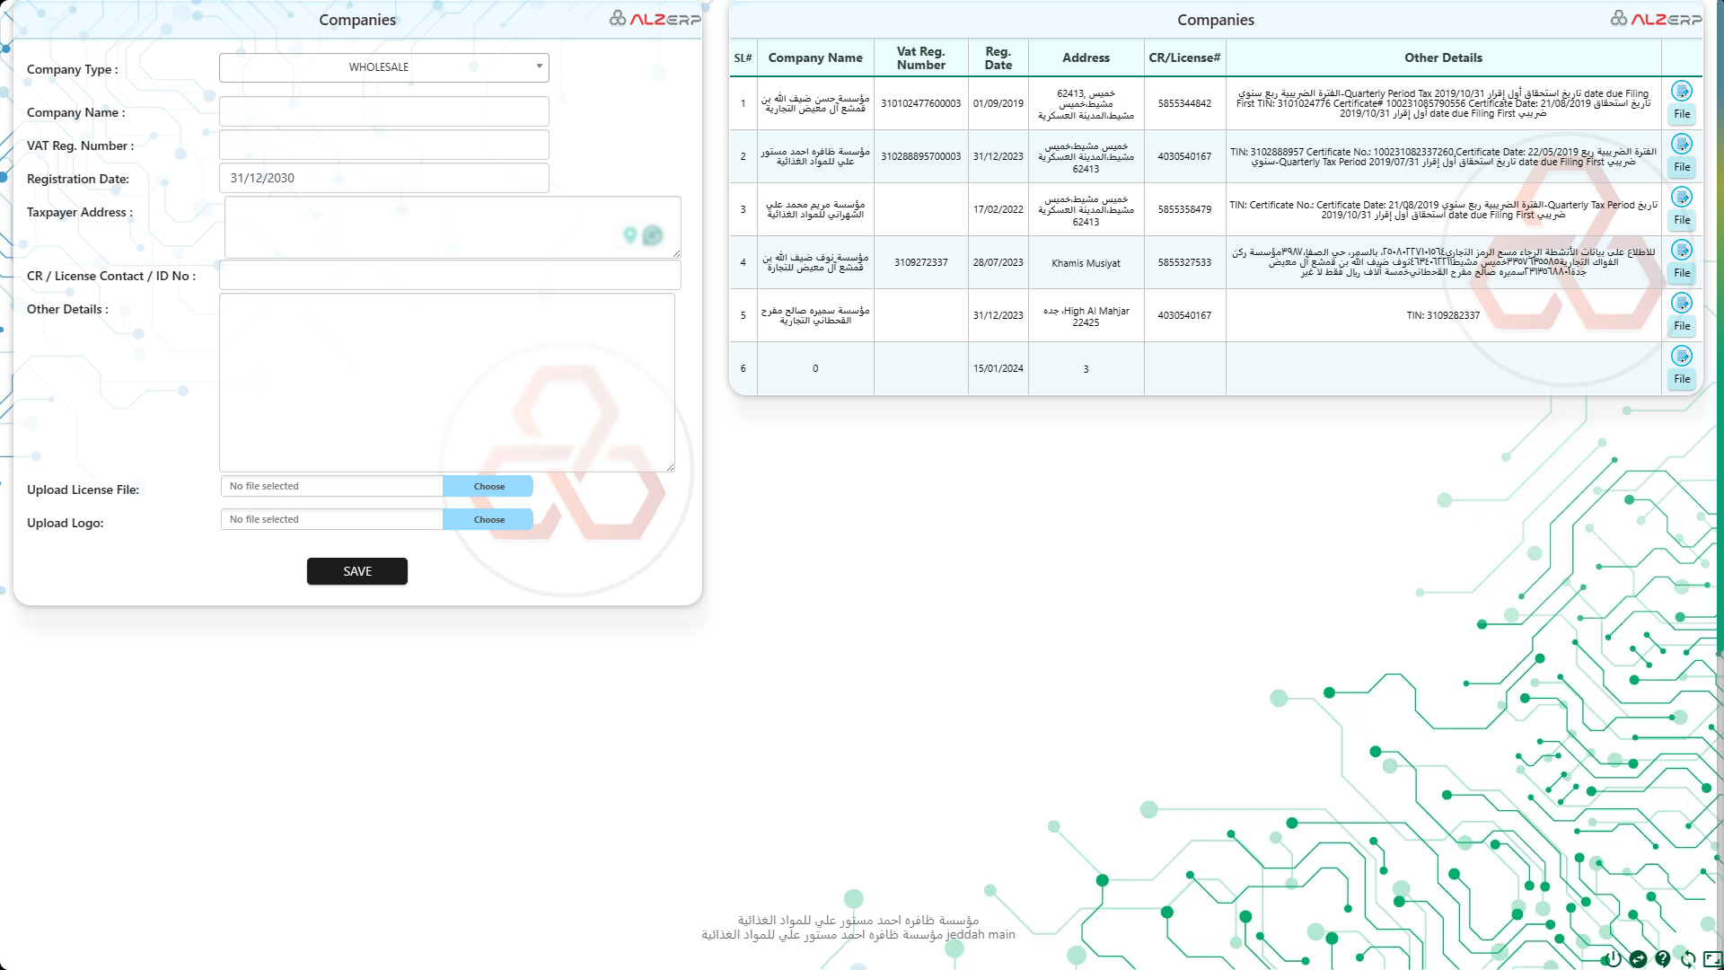Click the Vat Reg. Number column header
This screenshot has height=970, width=1724.
[x=921, y=57]
